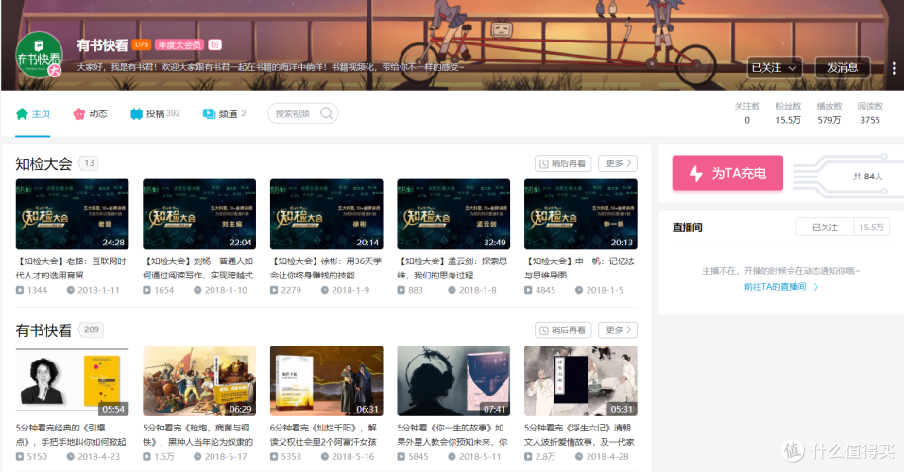This screenshot has height=472, width=904.
Task: Click the 播放数 579万 stat
Action: (829, 113)
